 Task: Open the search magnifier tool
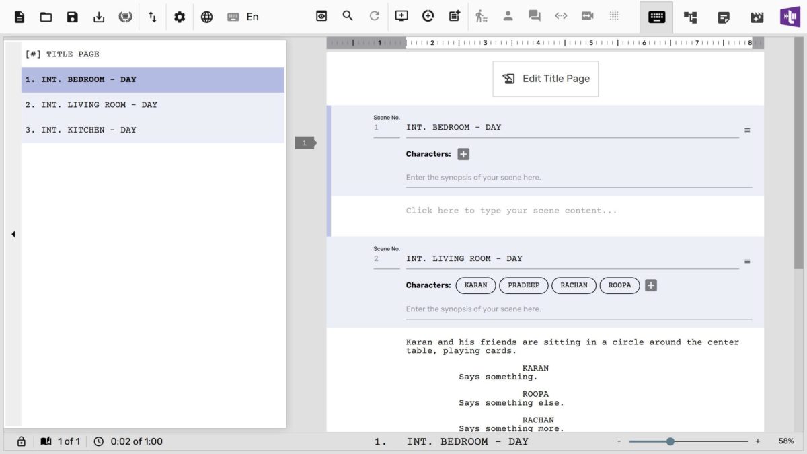pos(348,16)
